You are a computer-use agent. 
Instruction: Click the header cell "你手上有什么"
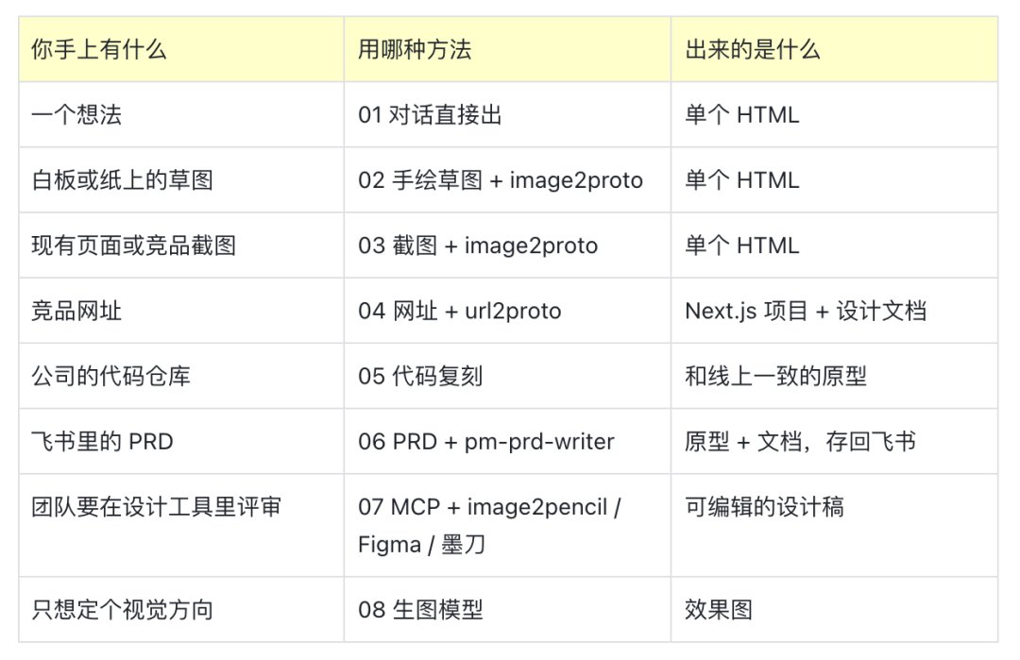(181, 49)
